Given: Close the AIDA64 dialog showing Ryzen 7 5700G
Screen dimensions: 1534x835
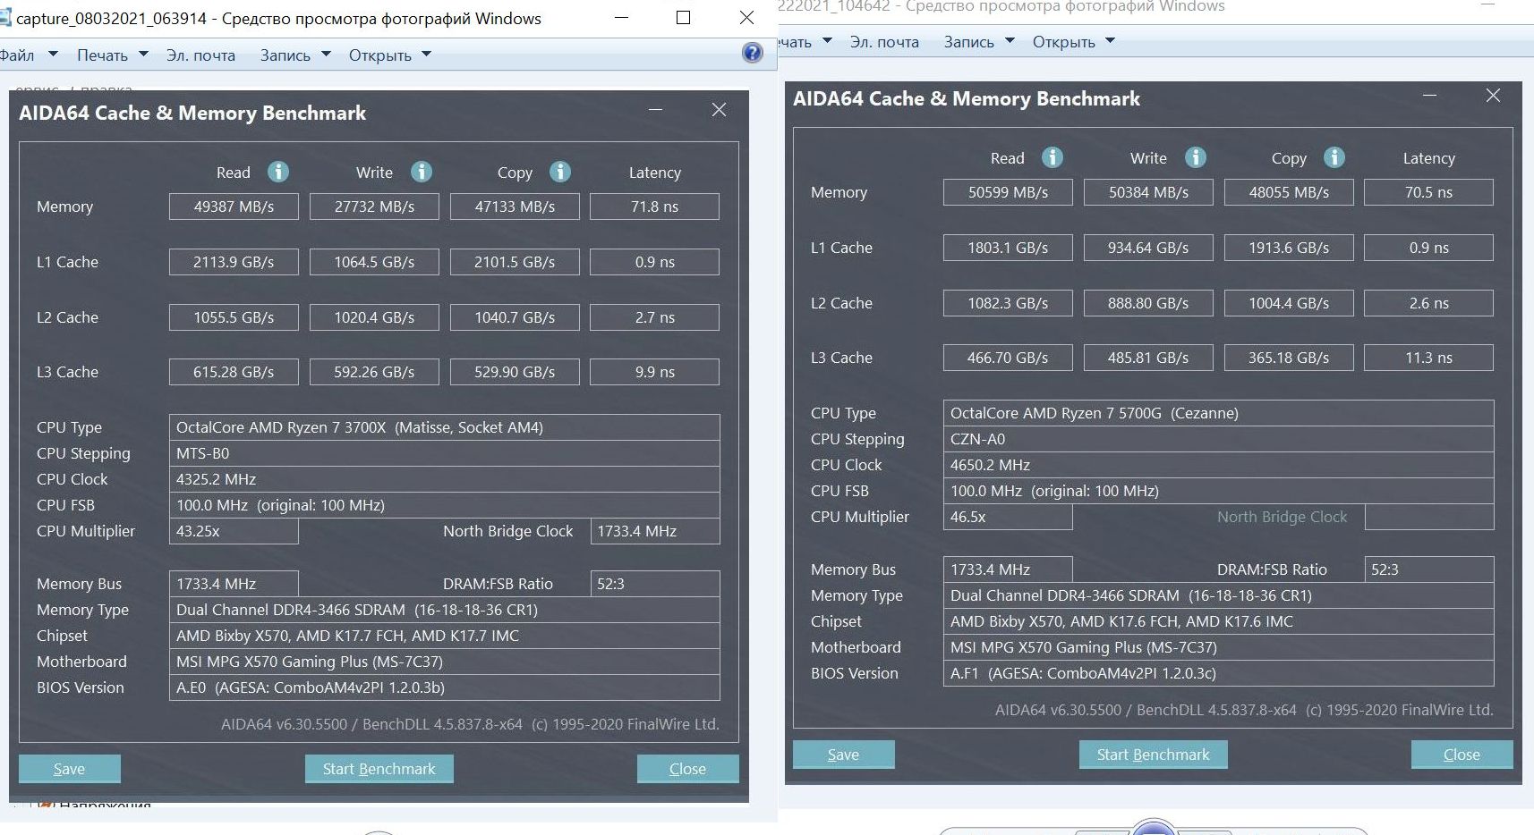Looking at the screenshot, I should point(1493,96).
